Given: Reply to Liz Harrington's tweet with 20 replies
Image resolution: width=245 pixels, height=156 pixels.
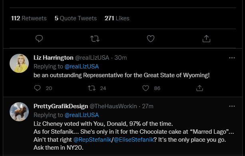Looking at the screenshot, I should (x=37, y=88).
